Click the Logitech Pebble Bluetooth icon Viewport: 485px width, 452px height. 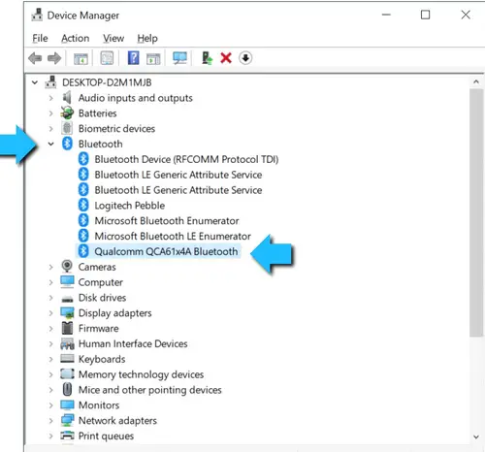pyautogui.click(x=83, y=205)
